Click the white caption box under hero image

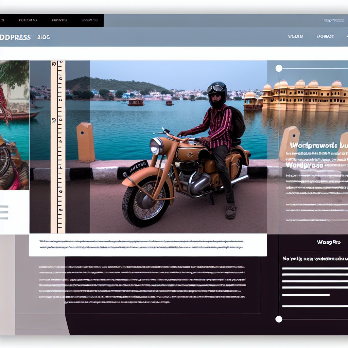pyautogui.click(x=148, y=245)
